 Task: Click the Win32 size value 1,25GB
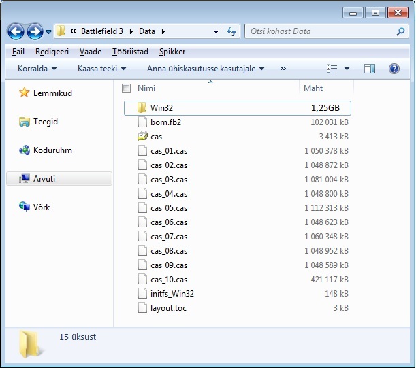pyautogui.click(x=325, y=108)
